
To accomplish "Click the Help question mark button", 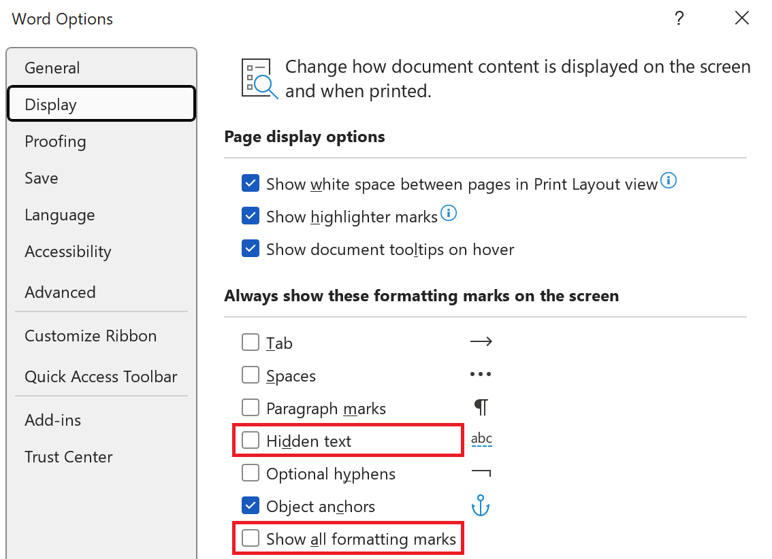I will [679, 18].
